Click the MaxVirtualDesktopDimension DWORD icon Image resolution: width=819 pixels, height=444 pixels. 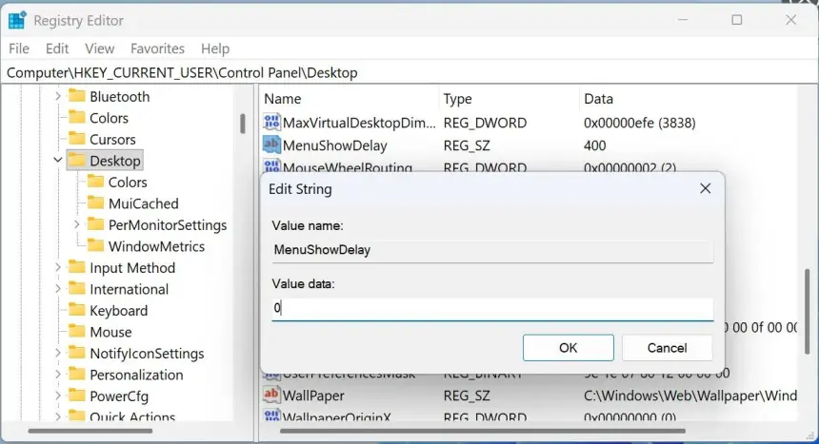point(271,123)
